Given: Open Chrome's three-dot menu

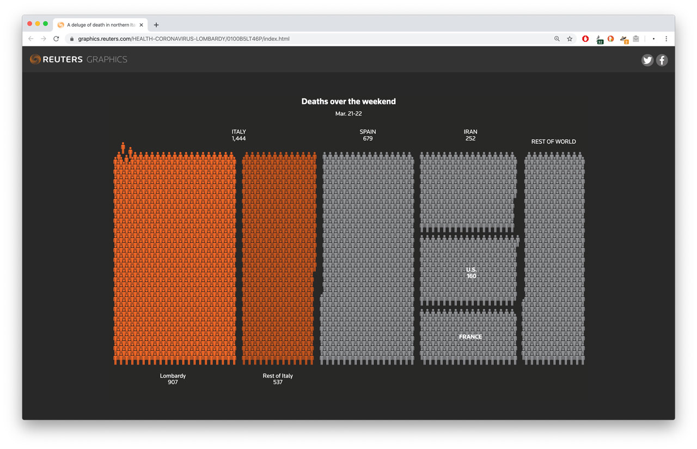Looking at the screenshot, I should tap(666, 39).
